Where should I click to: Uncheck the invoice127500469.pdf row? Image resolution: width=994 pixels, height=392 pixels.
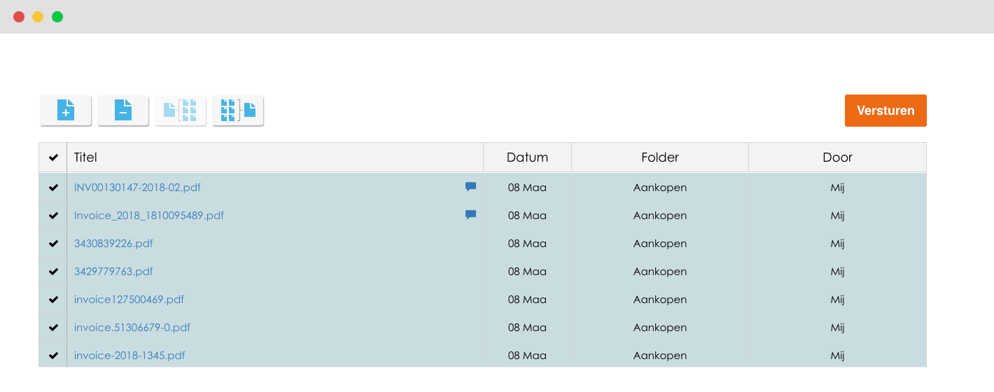[x=53, y=300]
